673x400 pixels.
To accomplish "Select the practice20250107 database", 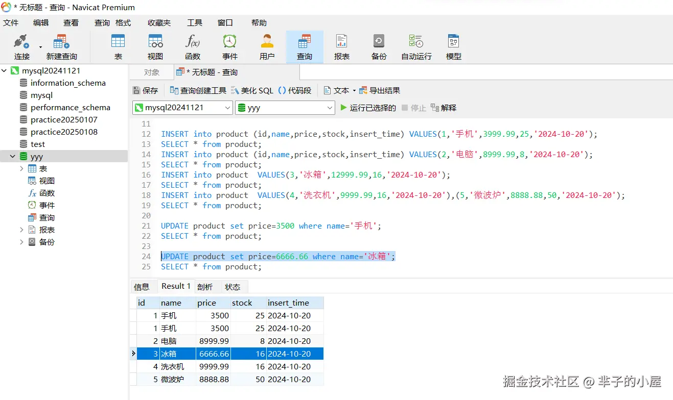I will pyautogui.click(x=64, y=119).
